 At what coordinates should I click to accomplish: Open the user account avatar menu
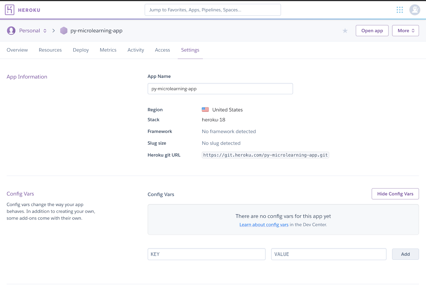415,10
